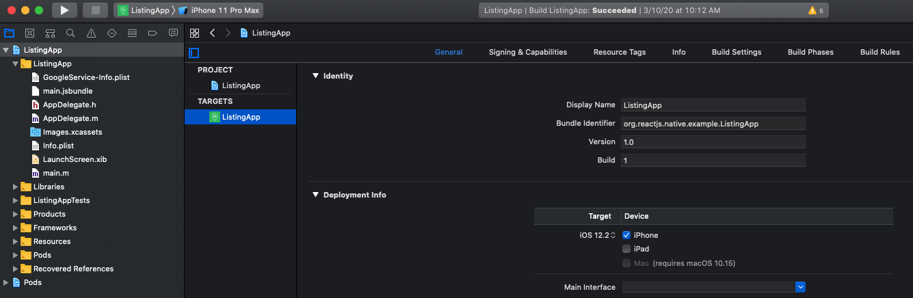This screenshot has height=298, width=913.
Task: Show the Breakpoint navigator icon
Action: coord(153,33)
